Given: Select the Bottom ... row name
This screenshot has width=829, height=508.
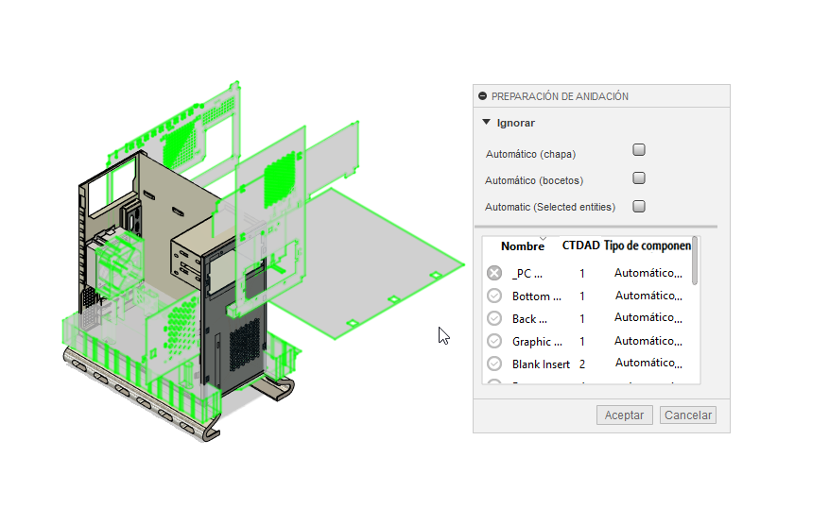Looking at the screenshot, I should click(x=537, y=296).
